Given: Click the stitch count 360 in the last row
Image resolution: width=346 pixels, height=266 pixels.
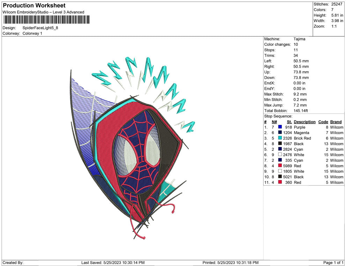Looking at the screenshot, I should [x=289, y=183].
